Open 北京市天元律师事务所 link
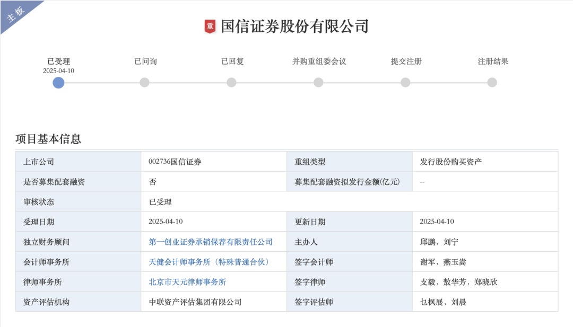This screenshot has width=573, height=327. tap(187, 282)
